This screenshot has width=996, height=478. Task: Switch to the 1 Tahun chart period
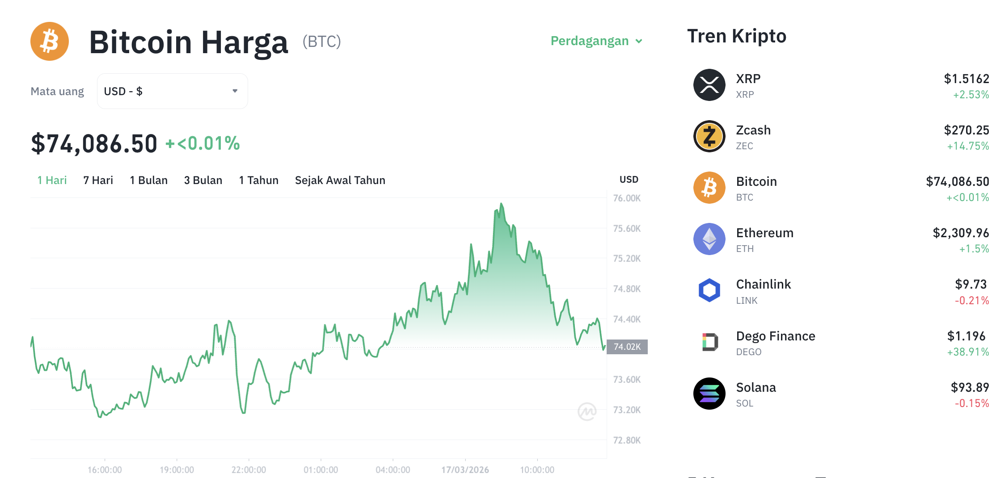pos(258,180)
